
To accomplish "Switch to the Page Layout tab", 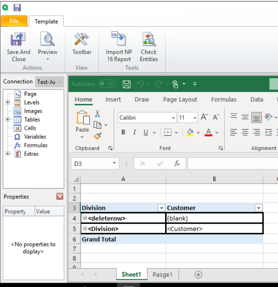I will click(x=180, y=99).
